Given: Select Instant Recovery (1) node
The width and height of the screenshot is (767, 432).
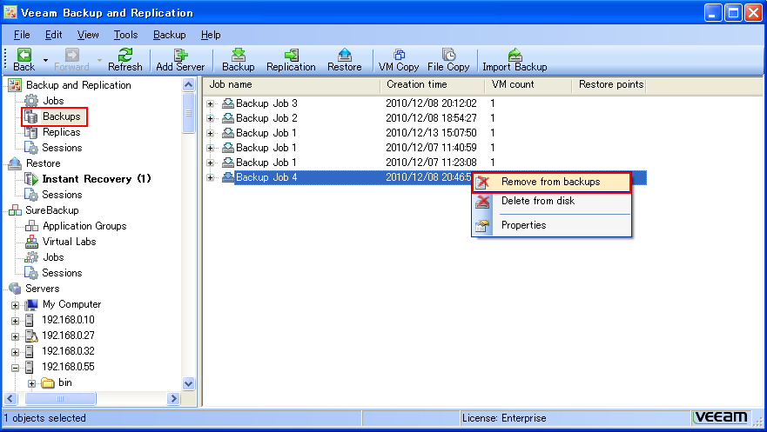Looking at the screenshot, I should click(x=97, y=179).
